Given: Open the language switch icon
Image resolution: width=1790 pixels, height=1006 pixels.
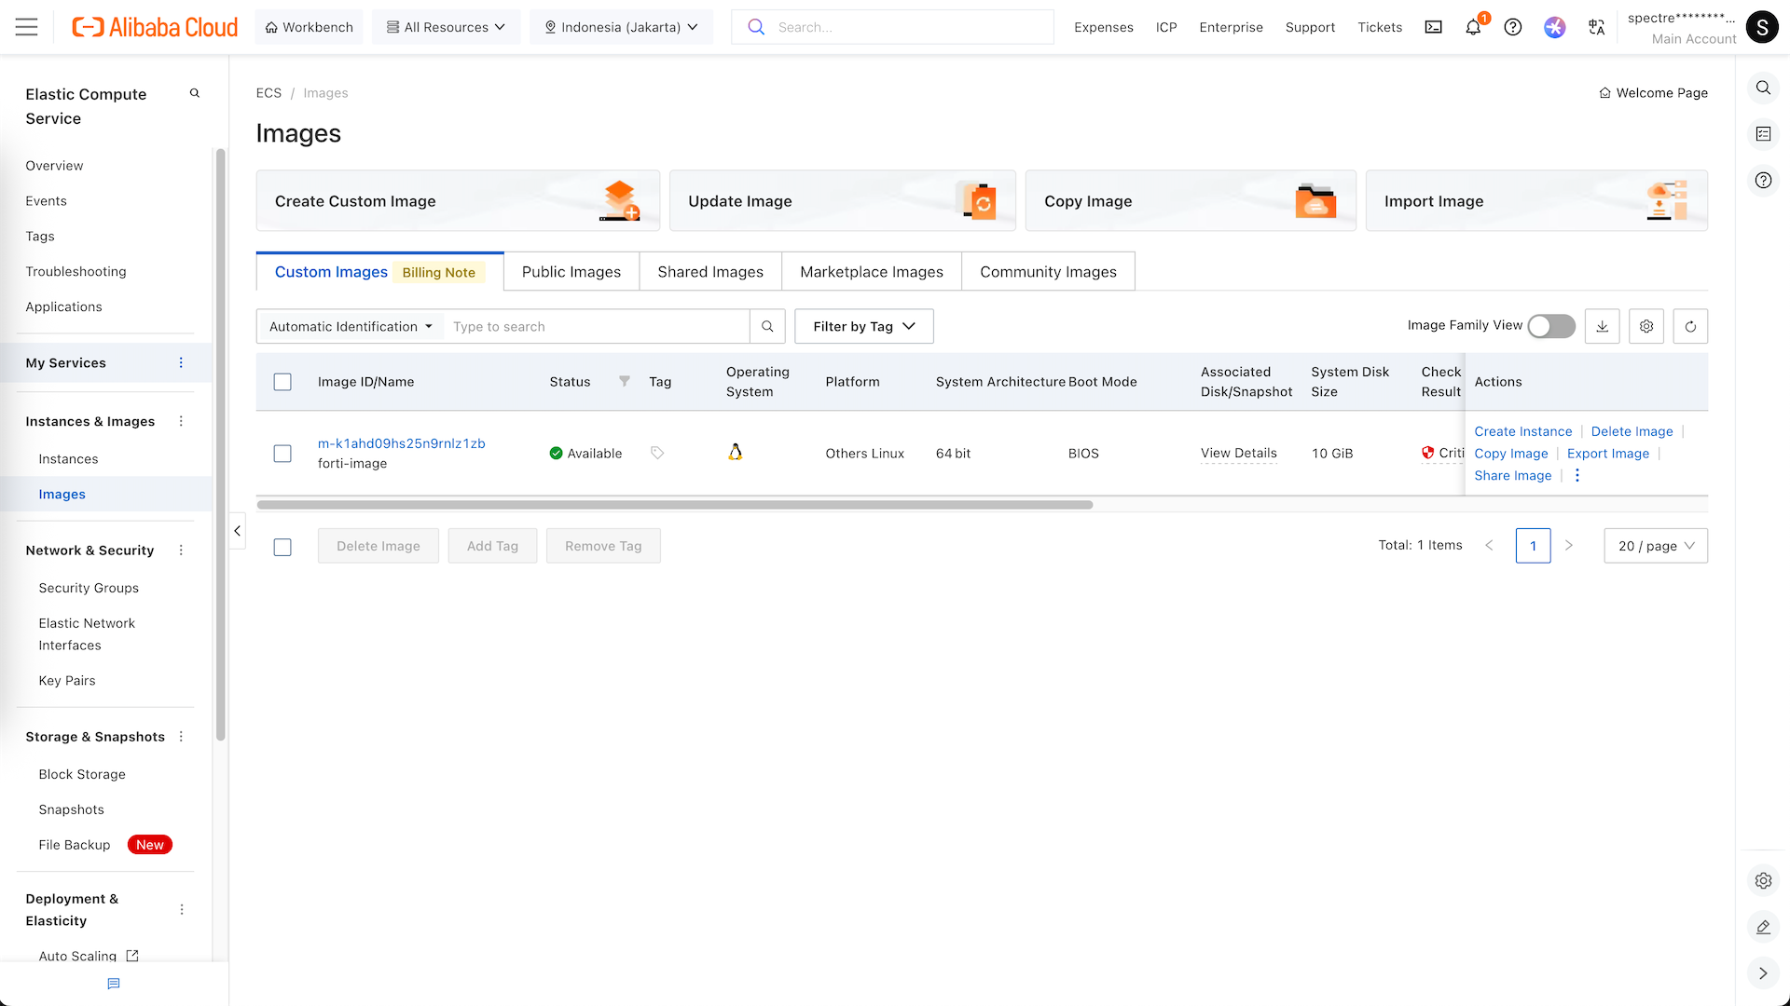Looking at the screenshot, I should tap(1596, 27).
